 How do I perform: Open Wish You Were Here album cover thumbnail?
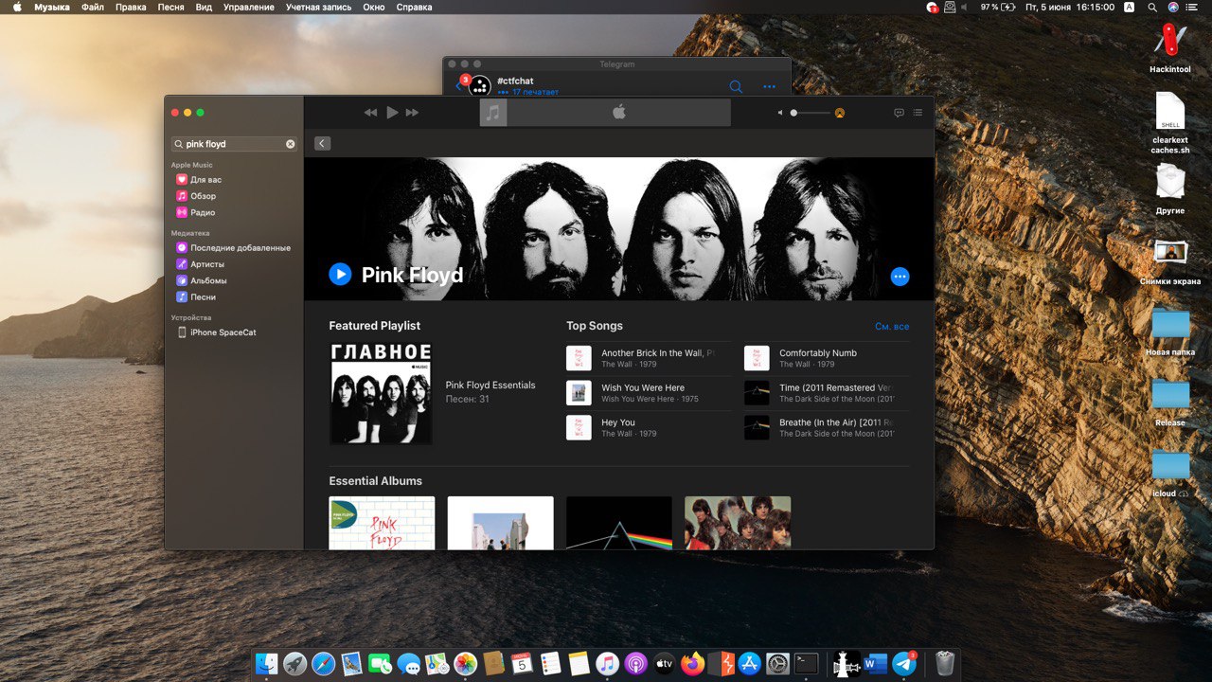click(500, 523)
